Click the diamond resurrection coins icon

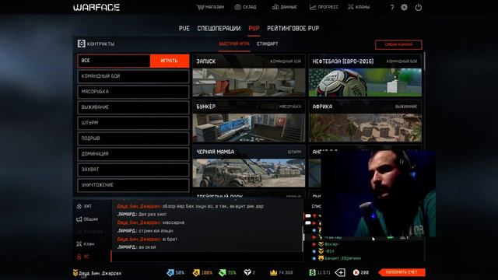247,272
